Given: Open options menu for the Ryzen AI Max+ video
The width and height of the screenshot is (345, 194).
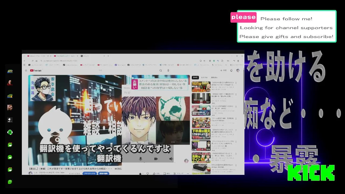Looking at the screenshot, I should tap(236, 165).
